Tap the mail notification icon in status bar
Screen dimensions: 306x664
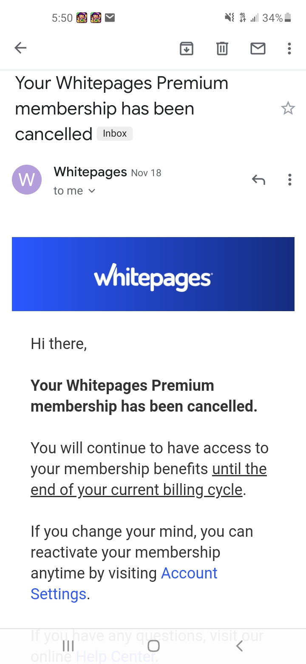pyautogui.click(x=110, y=17)
